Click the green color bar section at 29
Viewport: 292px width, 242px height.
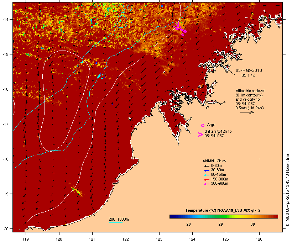click(220, 216)
